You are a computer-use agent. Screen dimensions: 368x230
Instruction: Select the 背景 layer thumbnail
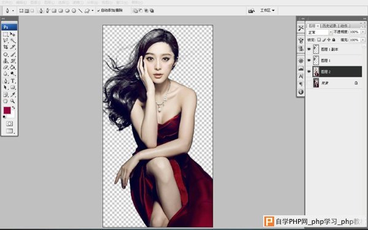(x=316, y=83)
